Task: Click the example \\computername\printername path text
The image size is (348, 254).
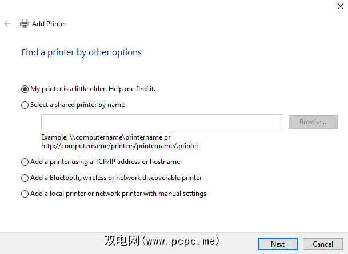Action: coord(106,137)
